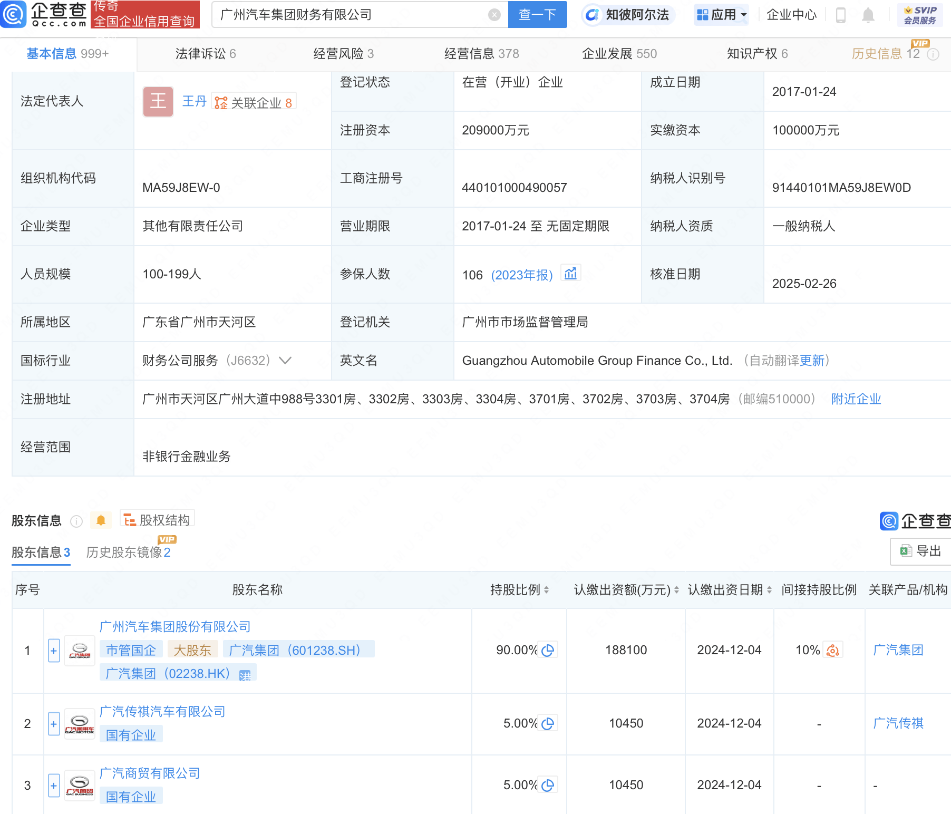Open 附近企业 link
Viewport: 951px width, 814px height.
[x=856, y=399]
